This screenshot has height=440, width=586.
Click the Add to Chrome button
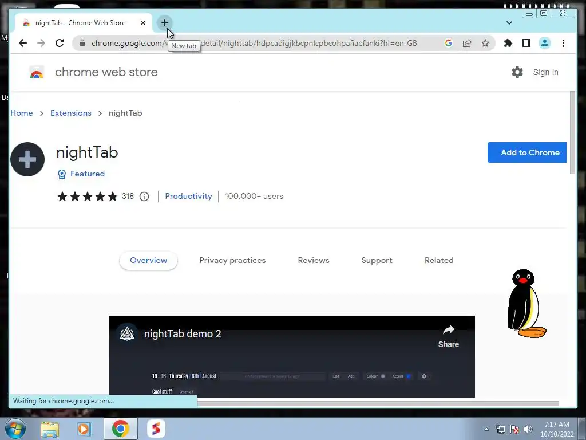click(x=527, y=152)
